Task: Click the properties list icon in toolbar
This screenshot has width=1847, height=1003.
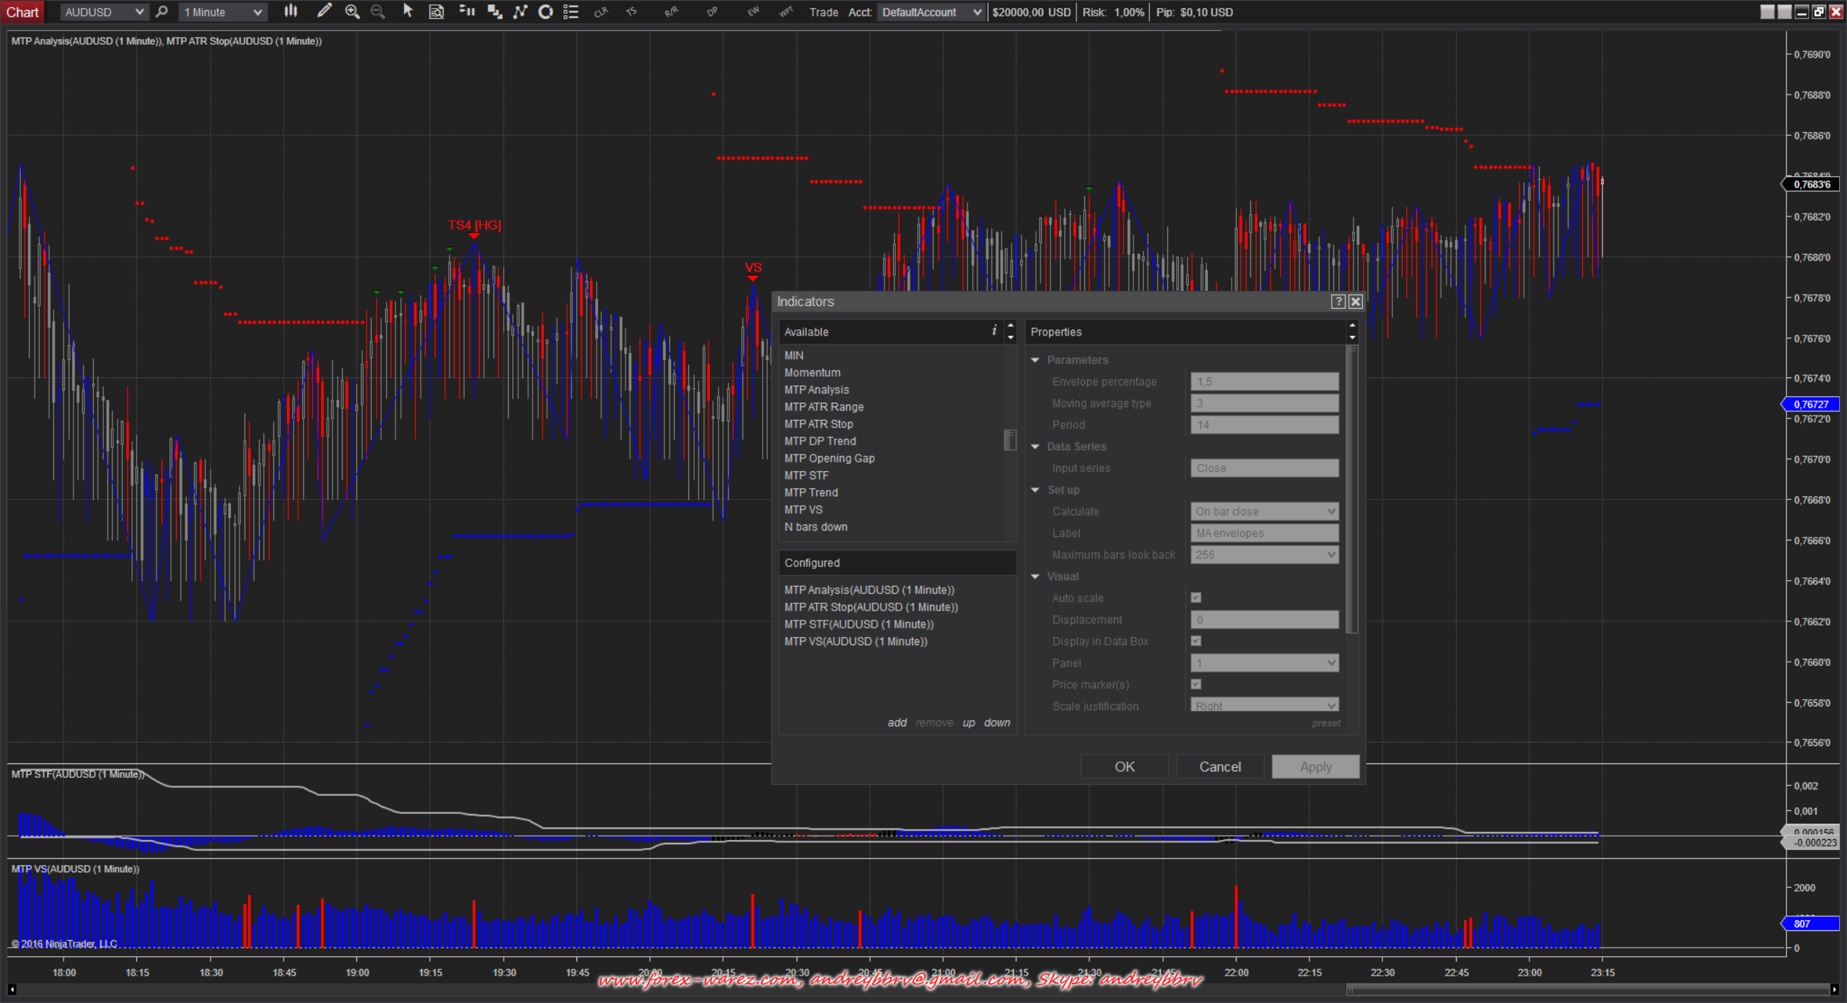Action: [571, 12]
